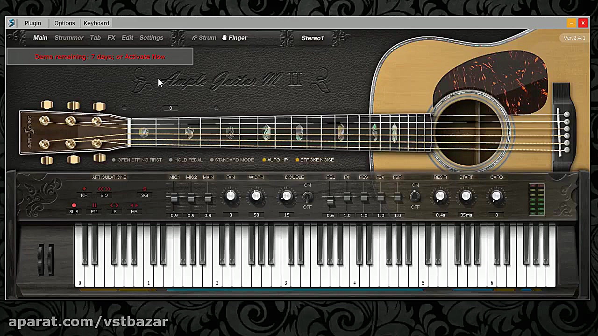
Task: Disable the Stroke Noise option
Action: pyautogui.click(x=314, y=160)
